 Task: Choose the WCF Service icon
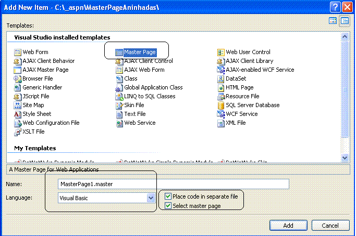(220, 114)
